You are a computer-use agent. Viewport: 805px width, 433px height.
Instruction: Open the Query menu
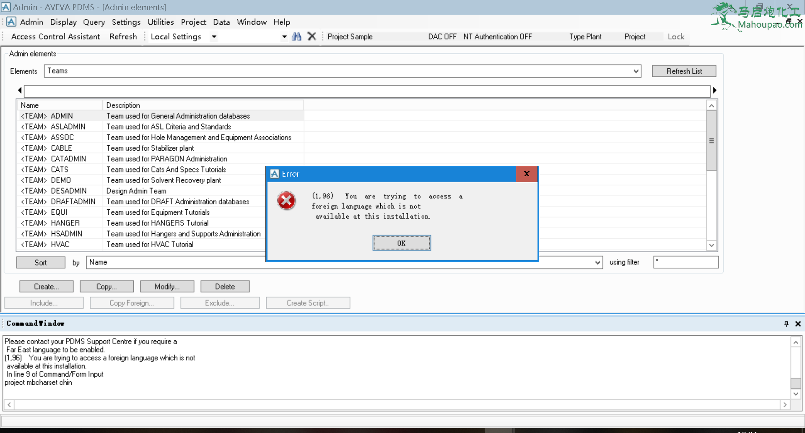[x=94, y=22]
